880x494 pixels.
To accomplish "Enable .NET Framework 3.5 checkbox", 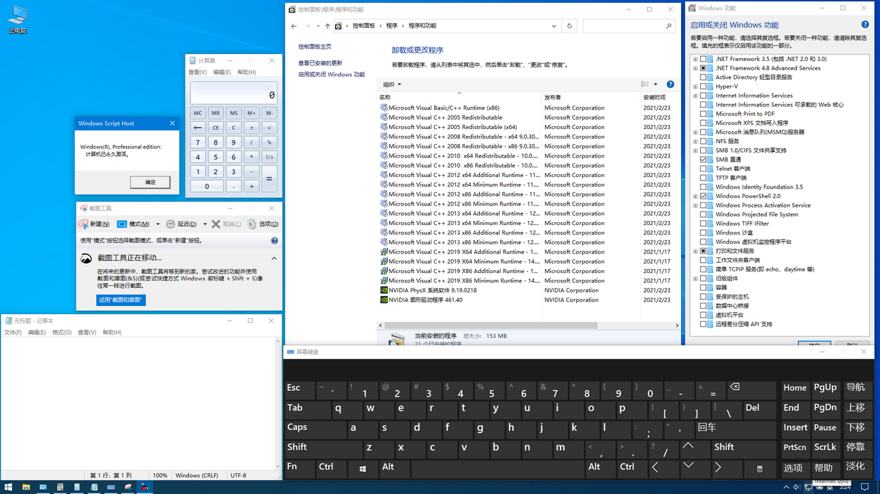I will 703,59.
